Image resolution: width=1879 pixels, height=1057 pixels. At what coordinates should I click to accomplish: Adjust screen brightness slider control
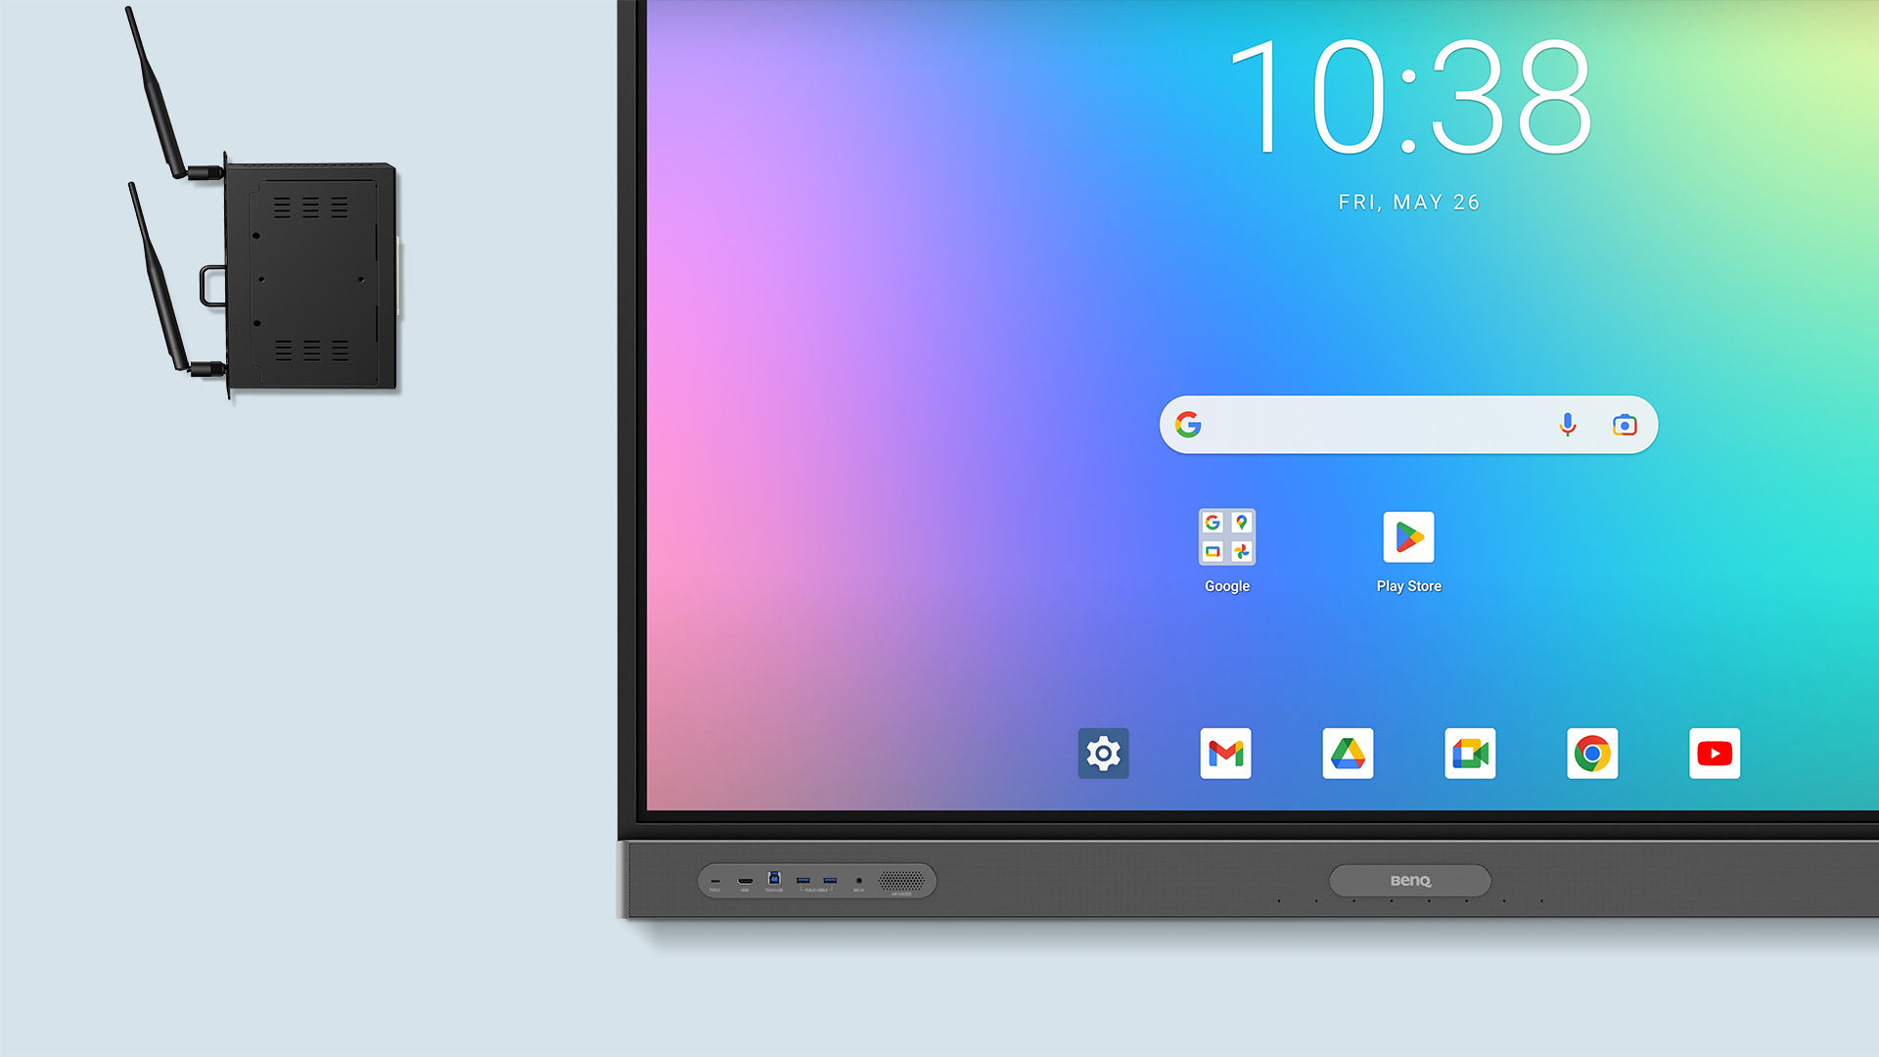[1103, 753]
